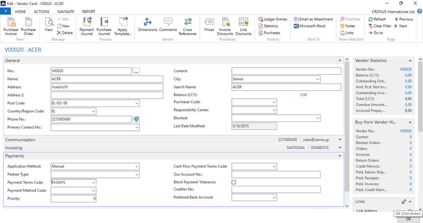The image size is (423, 223).
Task: Open the Purchase Journal
Action: (x=104, y=26)
